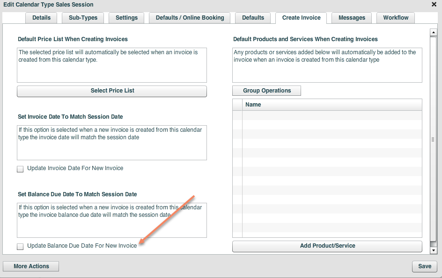Open the Defaults / Online Booking tab

tap(189, 18)
